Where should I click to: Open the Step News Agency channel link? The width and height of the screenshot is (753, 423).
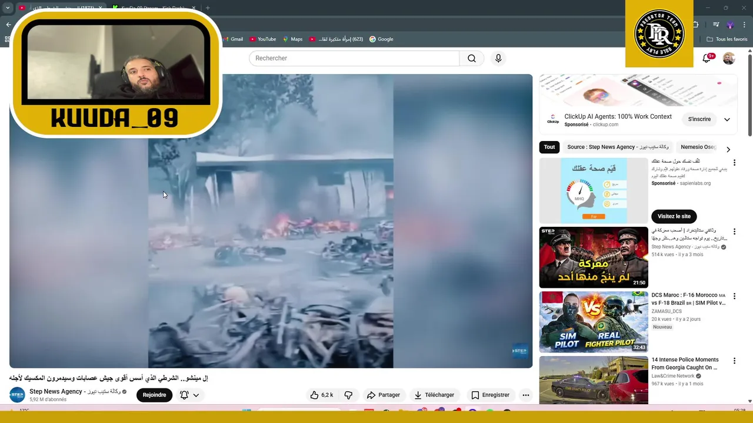(x=75, y=391)
